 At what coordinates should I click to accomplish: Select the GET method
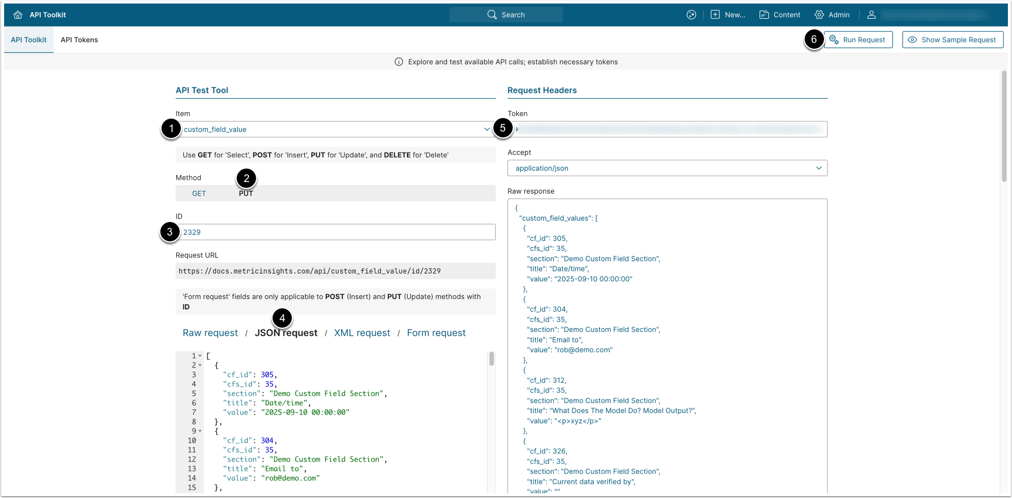(x=199, y=193)
